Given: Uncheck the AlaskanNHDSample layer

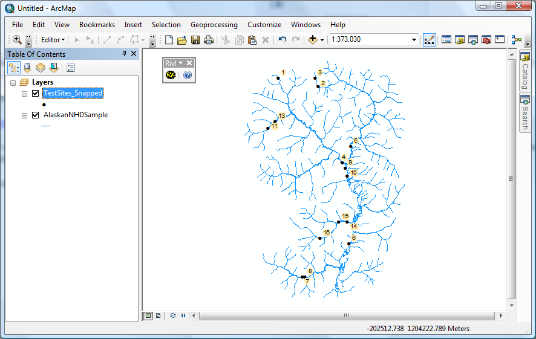Looking at the screenshot, I should point(35,115).
